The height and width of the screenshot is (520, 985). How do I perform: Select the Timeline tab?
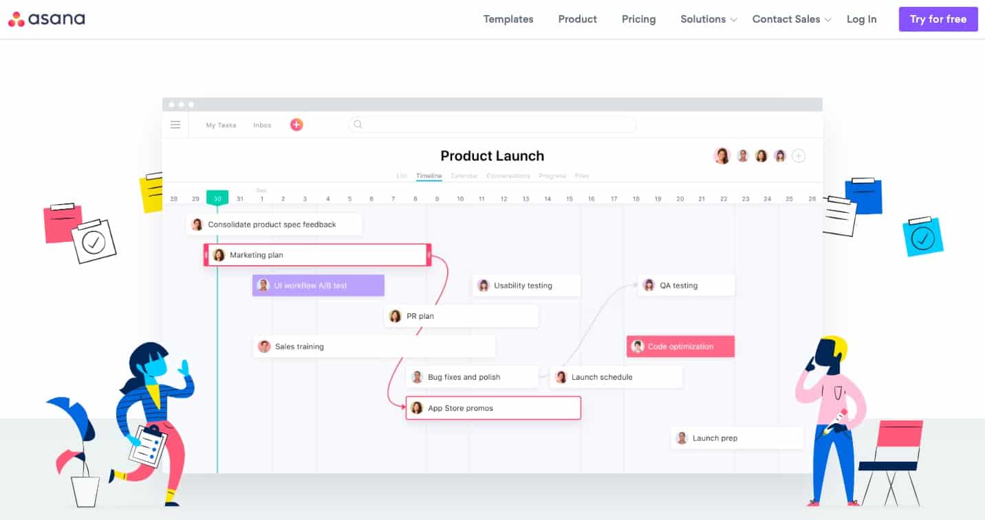coord(429,176)
